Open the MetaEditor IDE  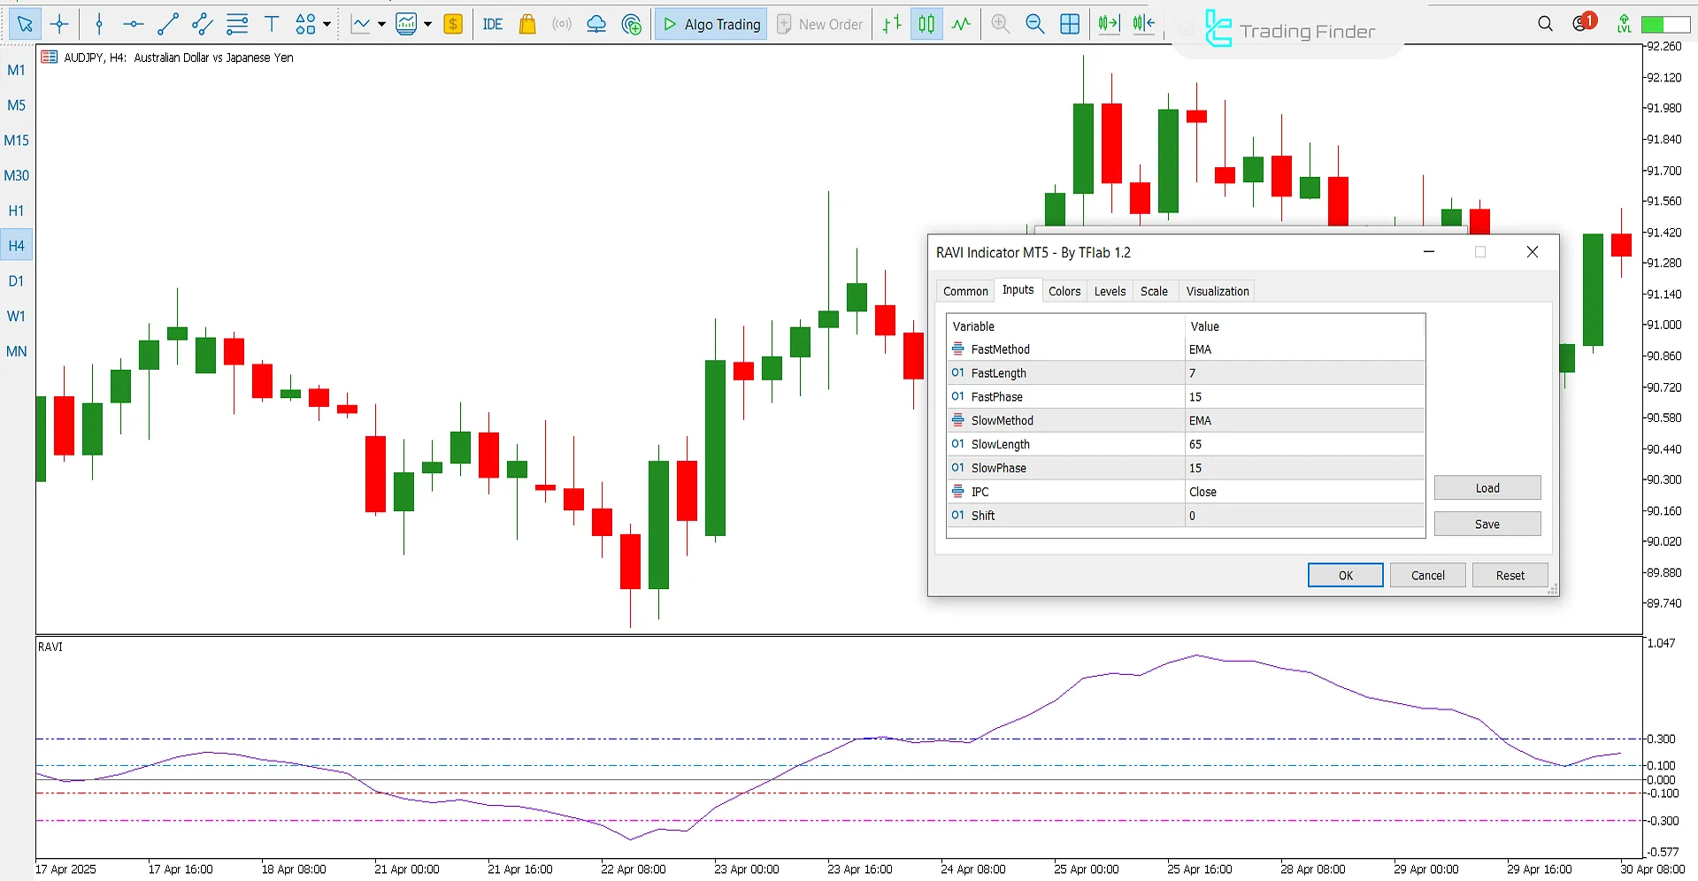(x=492, y=24)
